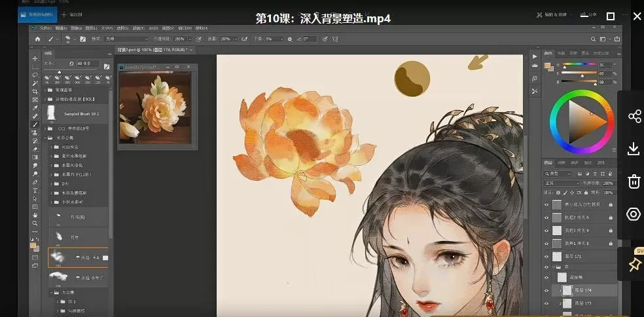Click the hue H slider bar

click(579, 65)
